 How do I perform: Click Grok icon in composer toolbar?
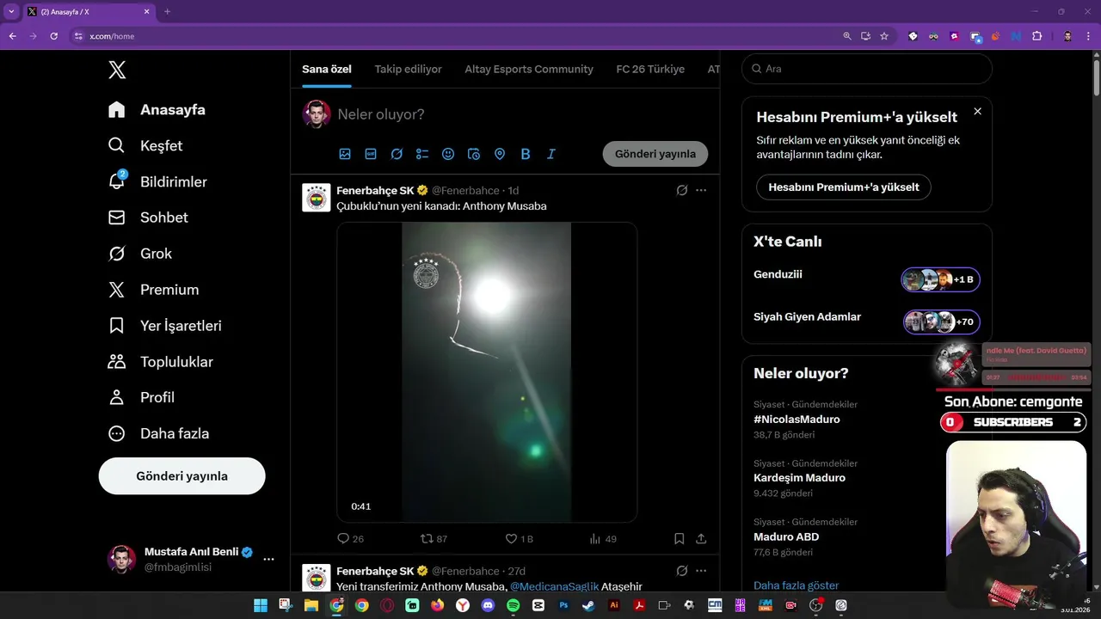coord(397,154)
